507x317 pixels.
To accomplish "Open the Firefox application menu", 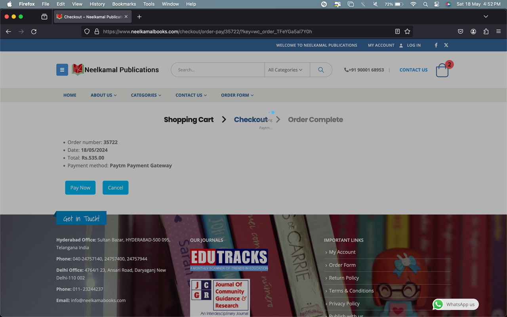I will tap(499, 32).
